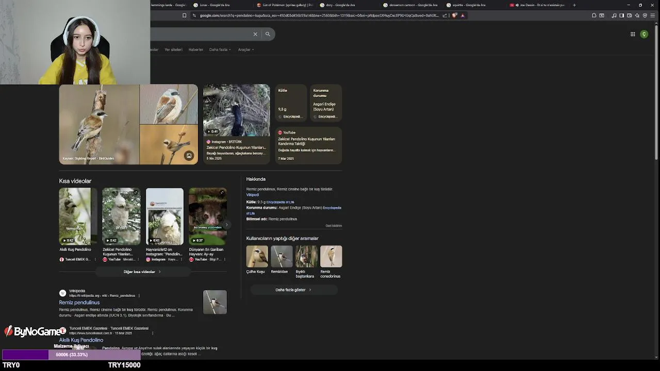Play Dünyanın En Gariban Hayvanı video

[208, 216]
